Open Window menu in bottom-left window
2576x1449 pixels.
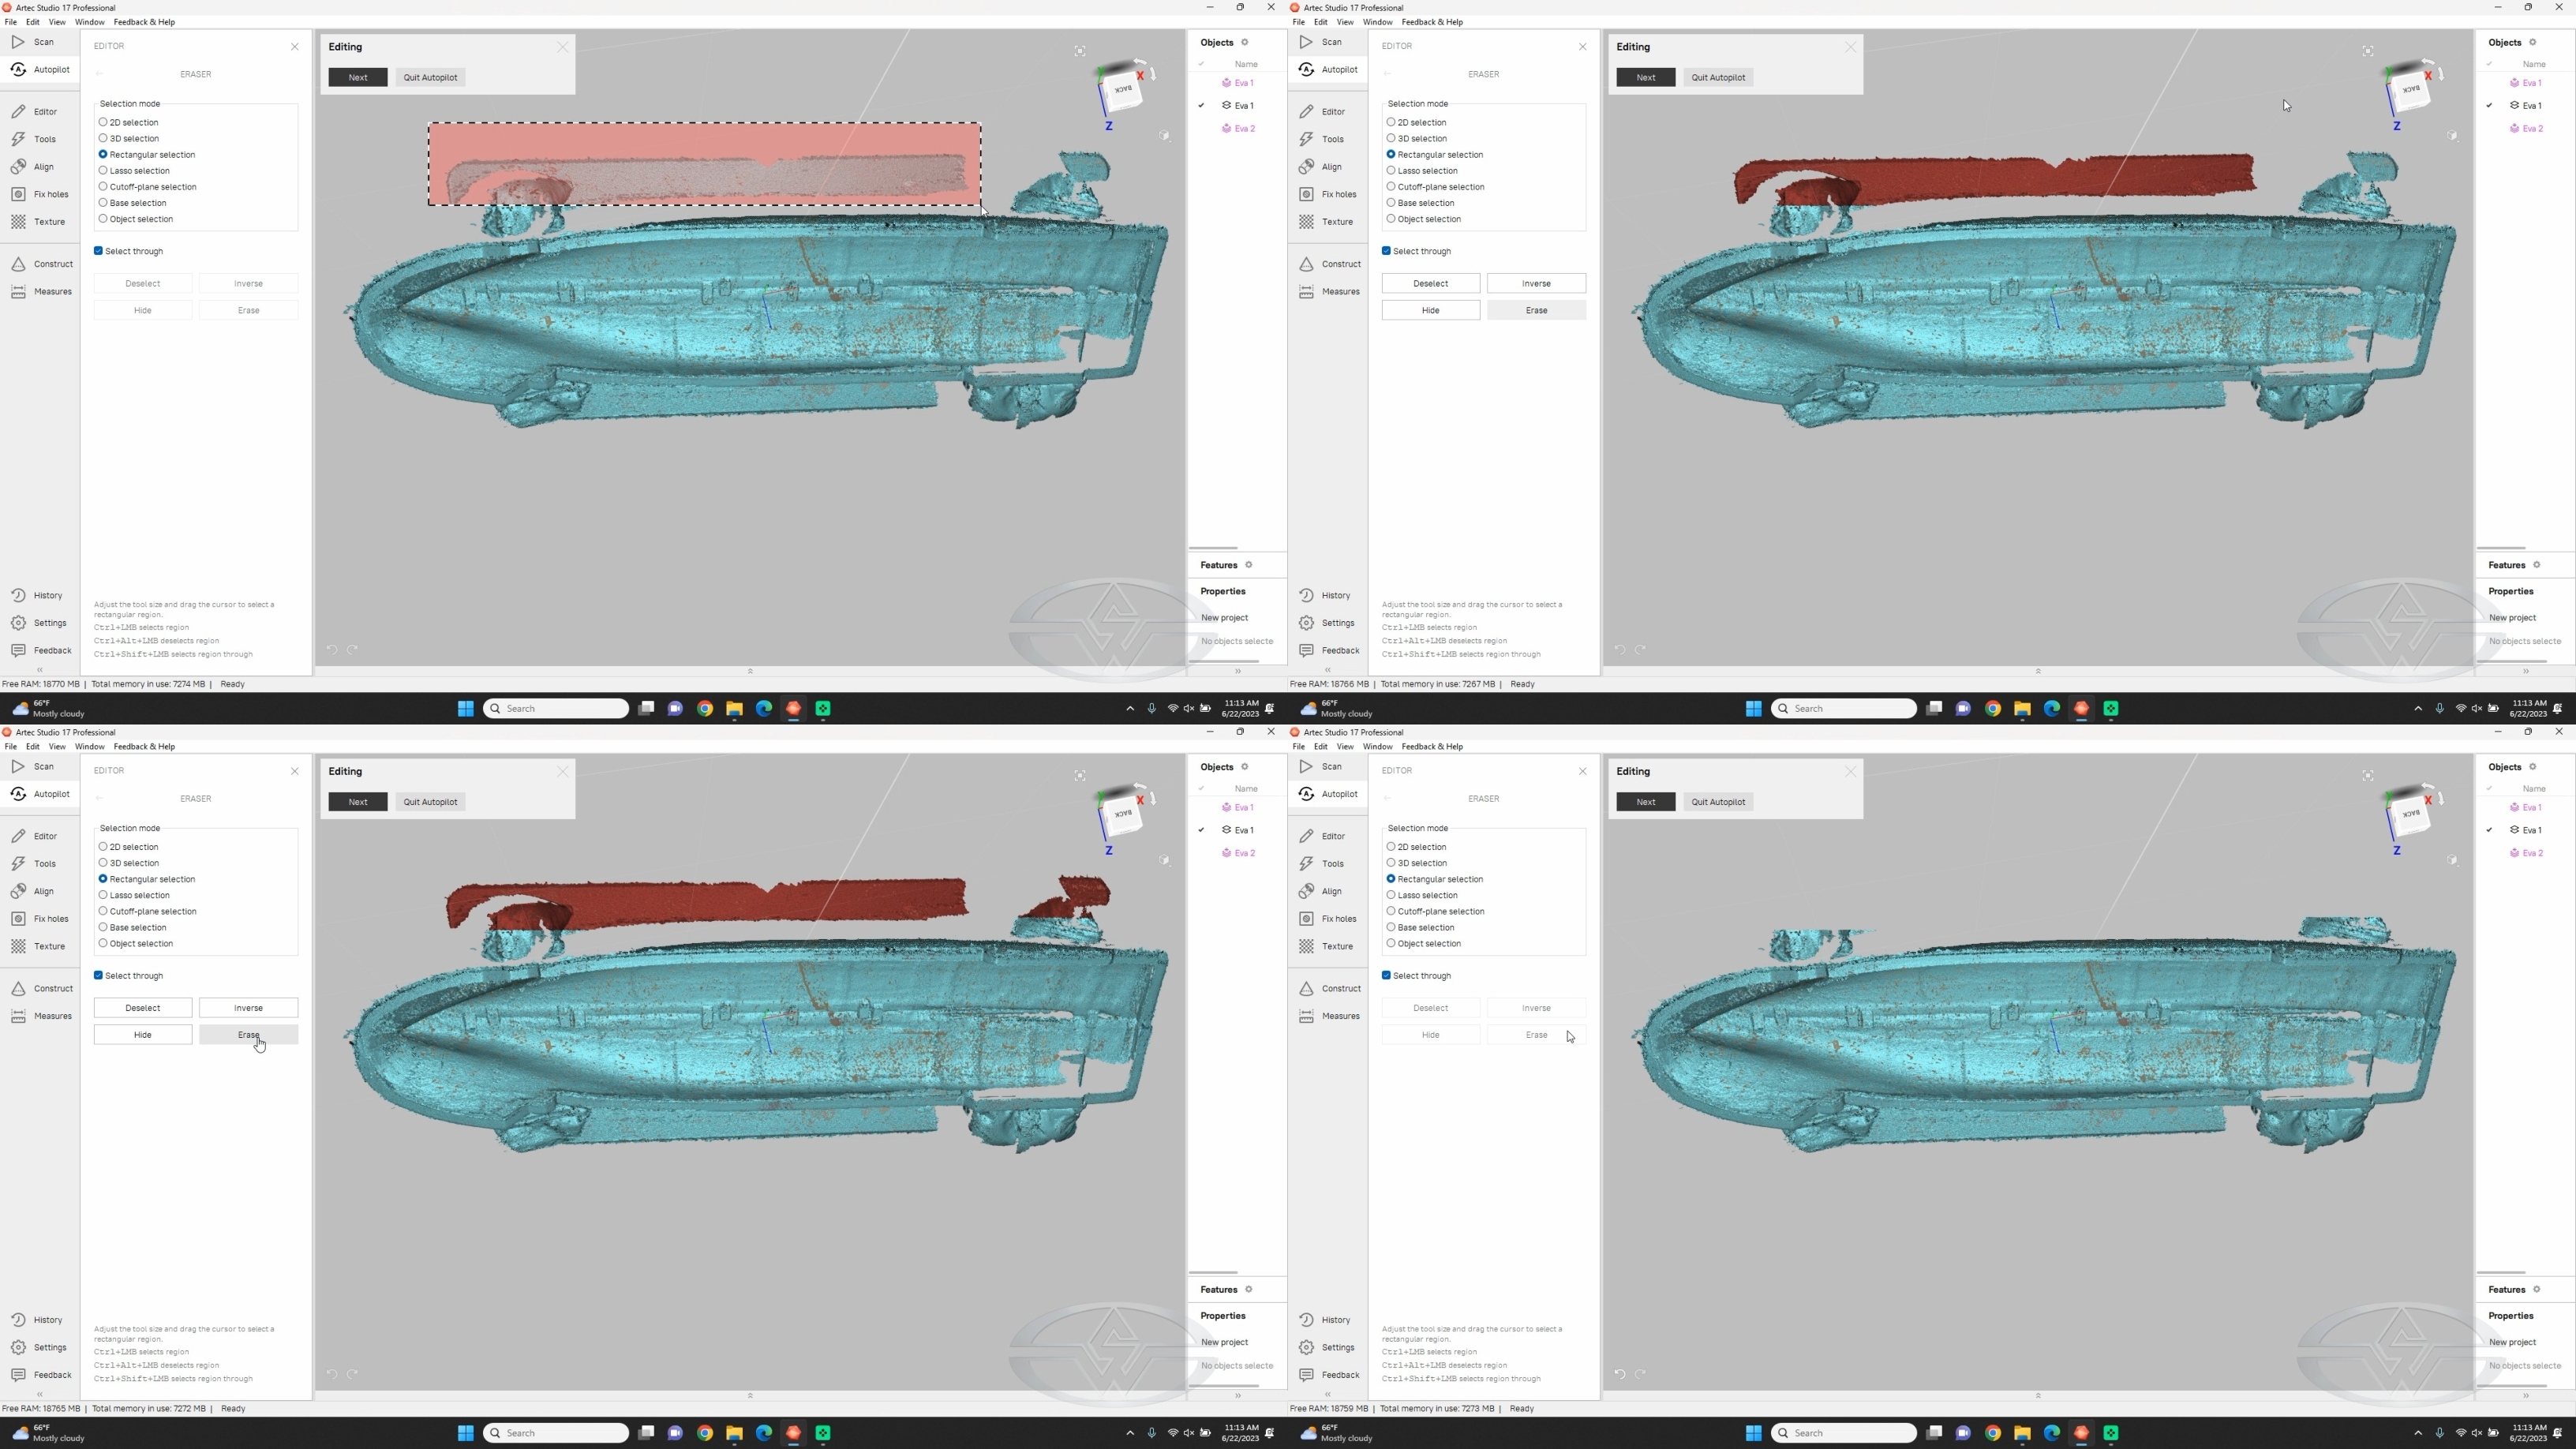point(89,747)
